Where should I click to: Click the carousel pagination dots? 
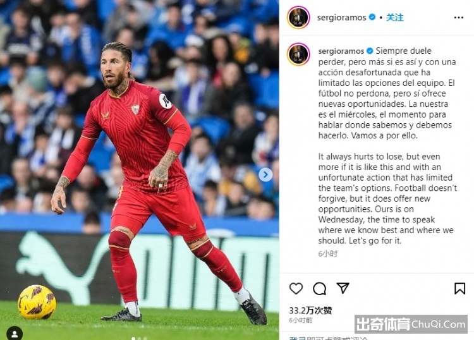click(140, 338)
